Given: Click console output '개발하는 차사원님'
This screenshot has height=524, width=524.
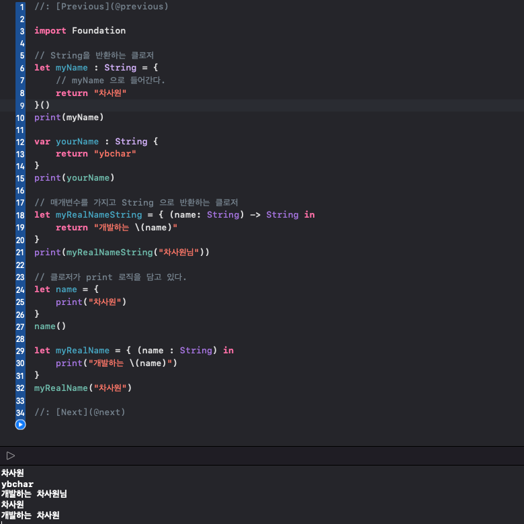Looking at the screenshot, I should (x=34, y=494).
